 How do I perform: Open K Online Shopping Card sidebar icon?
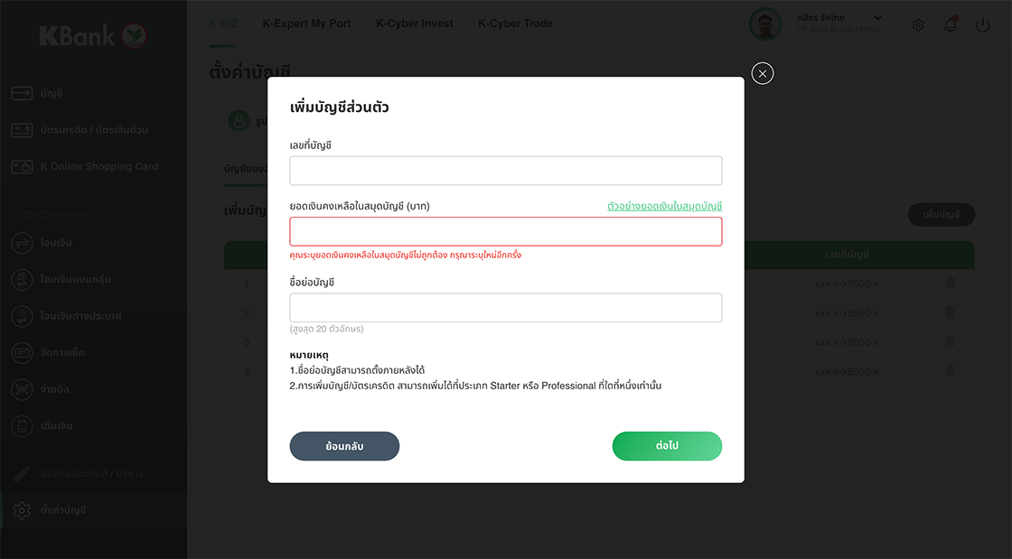pos(23,167)
